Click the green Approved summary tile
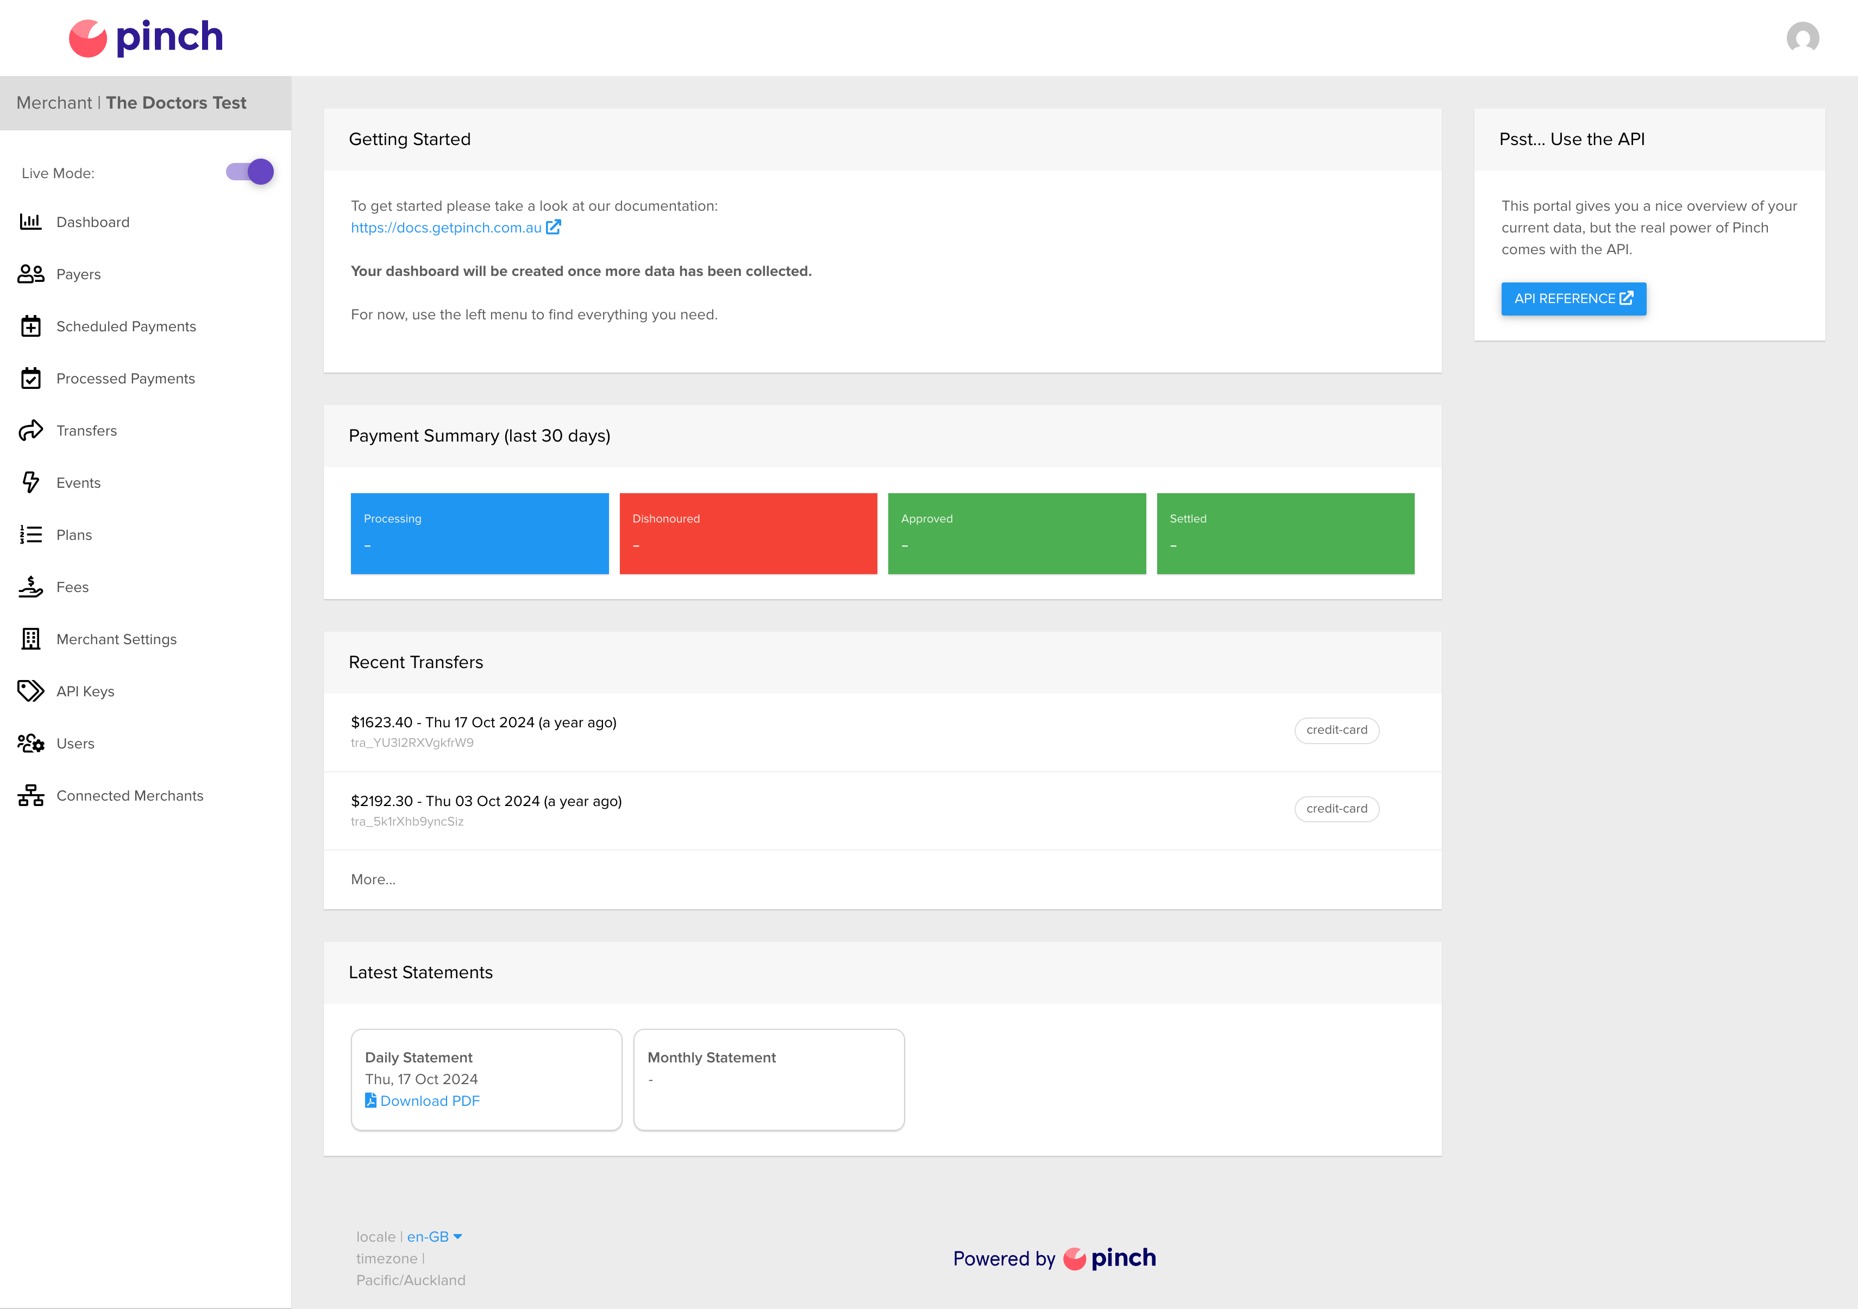The image size is (1858, 1309). pyautogui.click(x=1016, y=534)
